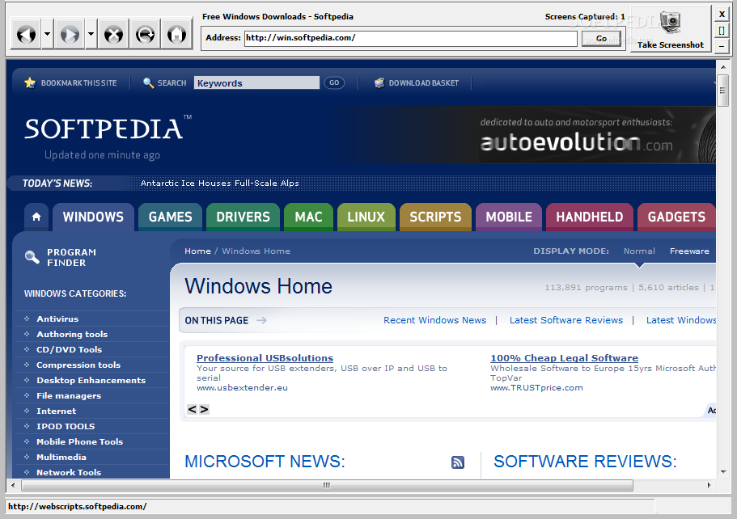Switch to the Linux tab
This screenshot has width=737, height=519.
pyautogui.click(x=366, y=217)
